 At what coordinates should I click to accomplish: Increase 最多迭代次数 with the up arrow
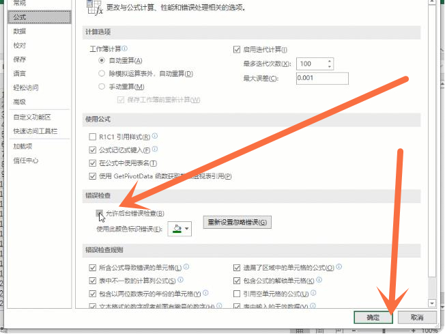coord(330,61)
